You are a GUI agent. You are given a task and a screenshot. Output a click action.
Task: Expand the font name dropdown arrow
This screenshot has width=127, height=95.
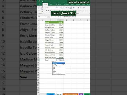coord(55,8)
